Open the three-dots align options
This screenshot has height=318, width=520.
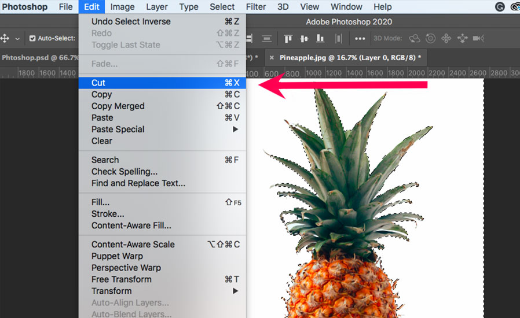(360, 38)
